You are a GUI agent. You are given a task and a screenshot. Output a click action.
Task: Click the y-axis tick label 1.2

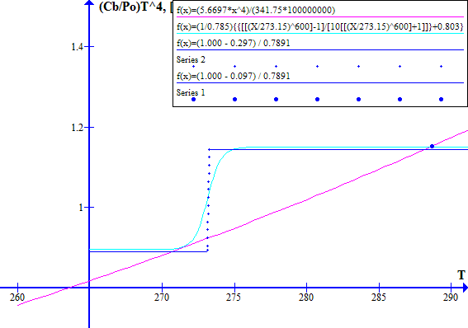pyautogui.click(x=77, y=128)
